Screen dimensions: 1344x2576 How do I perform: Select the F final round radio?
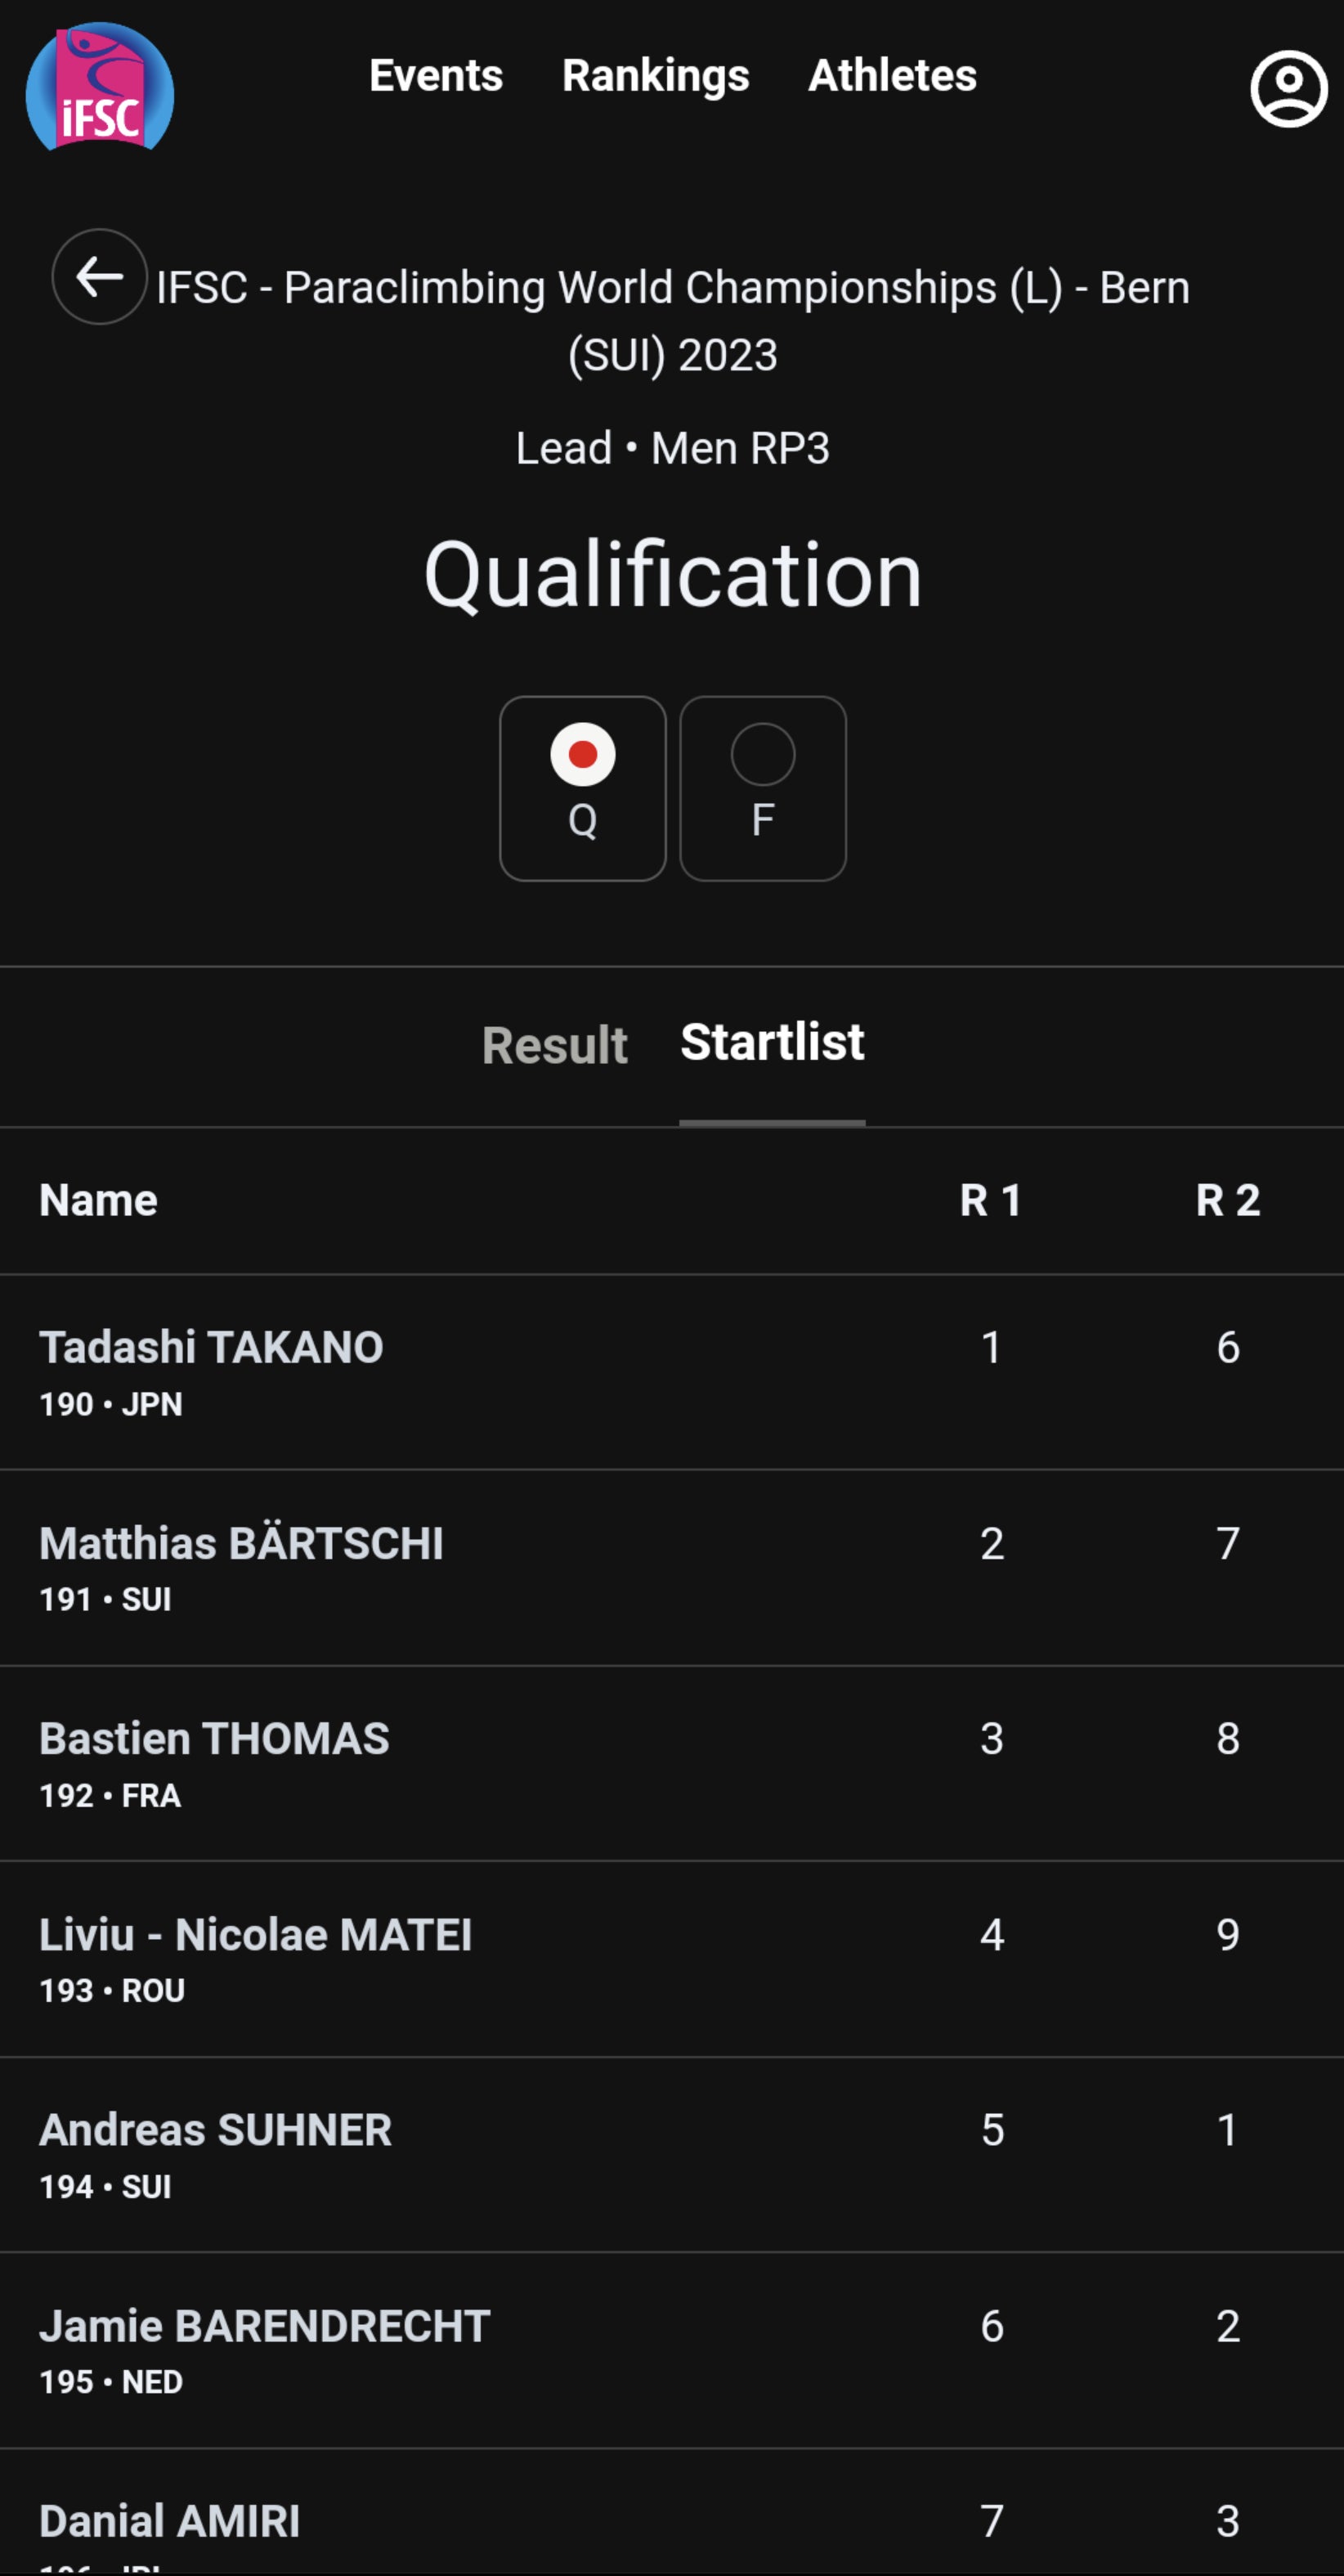pos(762,788)
